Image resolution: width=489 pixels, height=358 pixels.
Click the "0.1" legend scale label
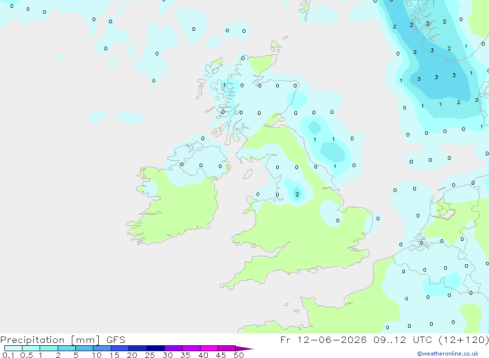click(8, 355)
